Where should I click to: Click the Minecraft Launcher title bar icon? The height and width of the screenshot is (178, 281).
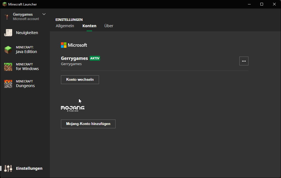(x=4, y=4)
